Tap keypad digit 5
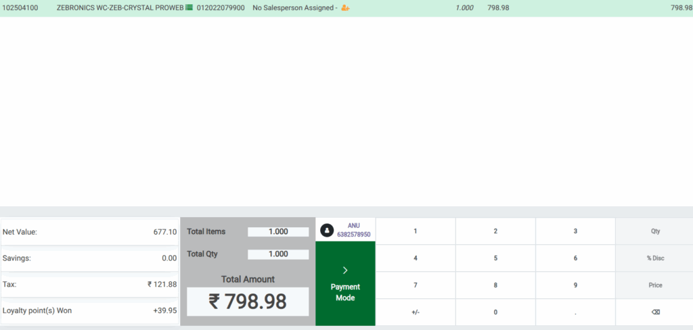The width and height of the screenshot is (693, 330). point(495,258)
